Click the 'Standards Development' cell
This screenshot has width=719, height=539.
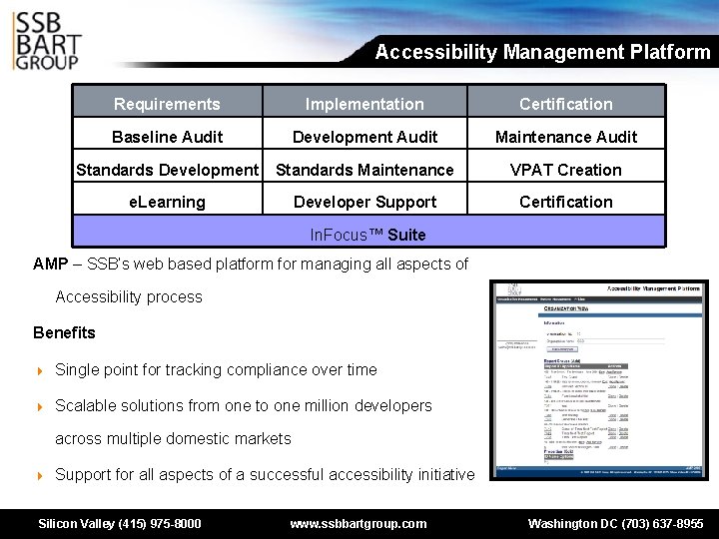tap(168, 167)
